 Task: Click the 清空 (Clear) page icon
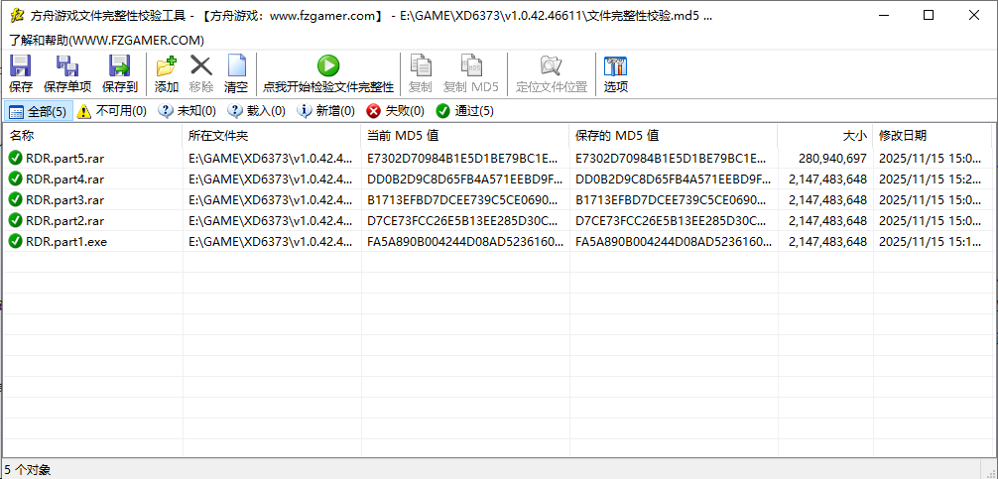pos(236,67)
